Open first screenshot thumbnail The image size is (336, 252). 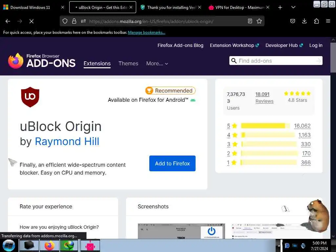[181, 231]
